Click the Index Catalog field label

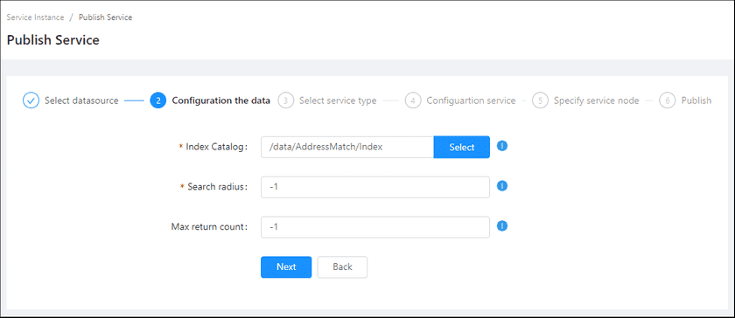[213, 147]
